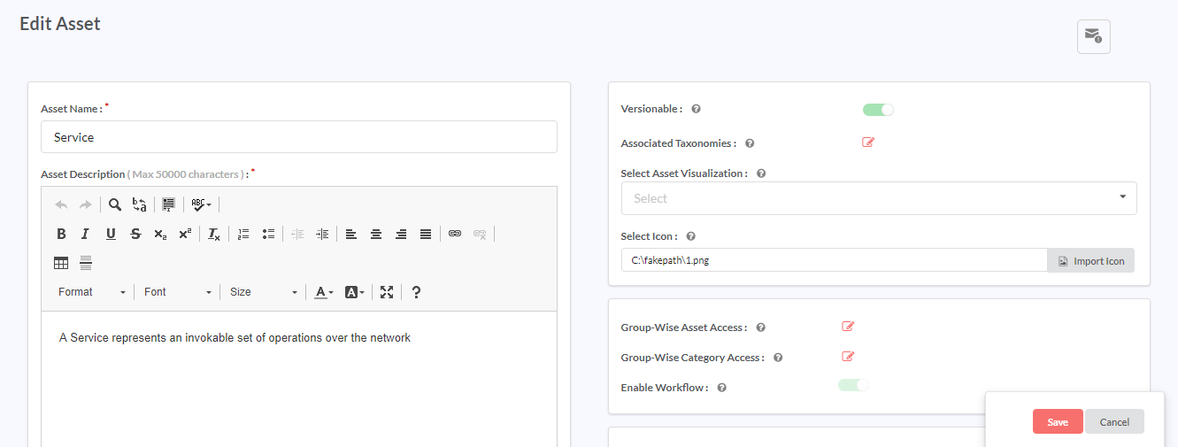This screenshot has height=447, width=1178.
Task: Open the Select Asset Visualization dropdown
Action: (x=878, y=198)
